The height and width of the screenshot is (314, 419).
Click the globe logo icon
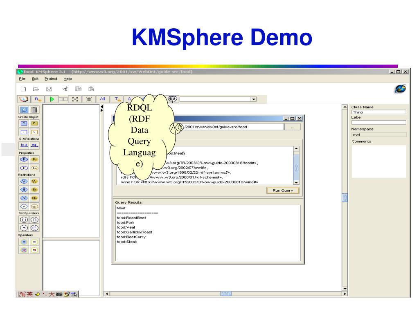coord(400,89)
